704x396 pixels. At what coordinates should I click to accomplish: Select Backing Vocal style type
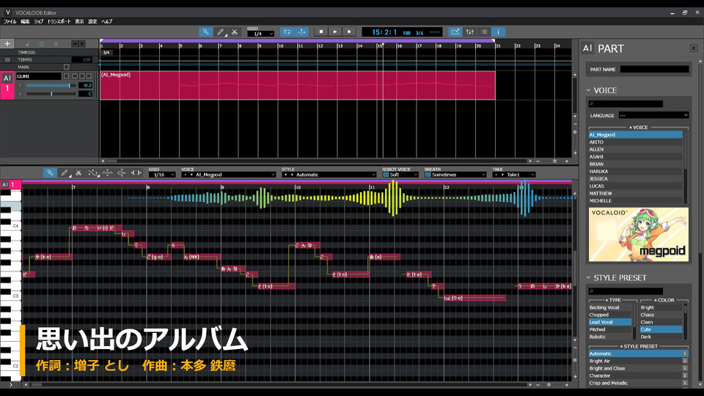pos(610,307)
